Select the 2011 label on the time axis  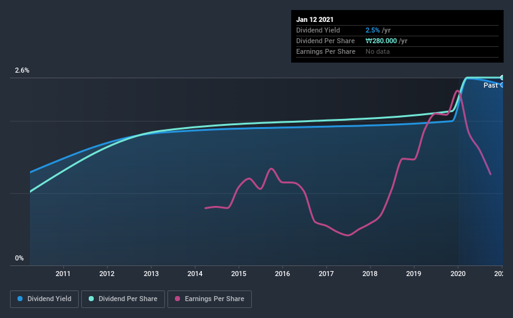pyautogui.click(x=63, y=274)
